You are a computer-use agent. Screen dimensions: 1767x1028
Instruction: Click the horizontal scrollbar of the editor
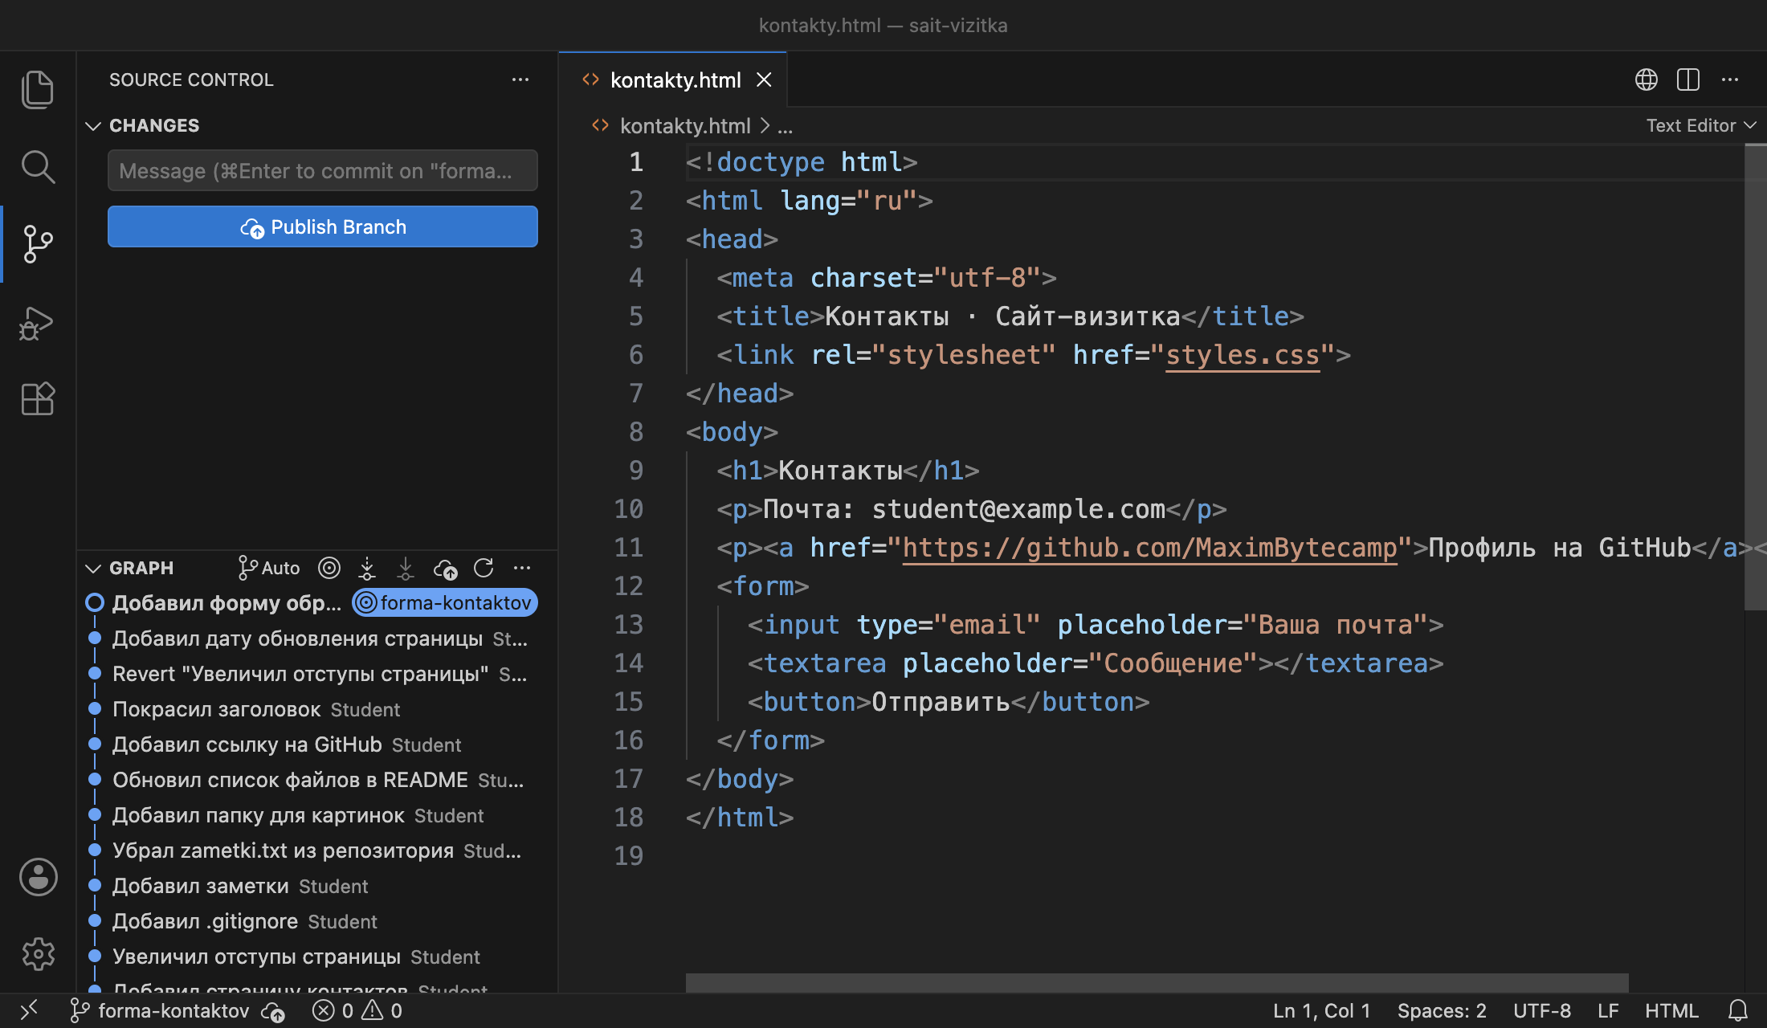point(1157,982)
